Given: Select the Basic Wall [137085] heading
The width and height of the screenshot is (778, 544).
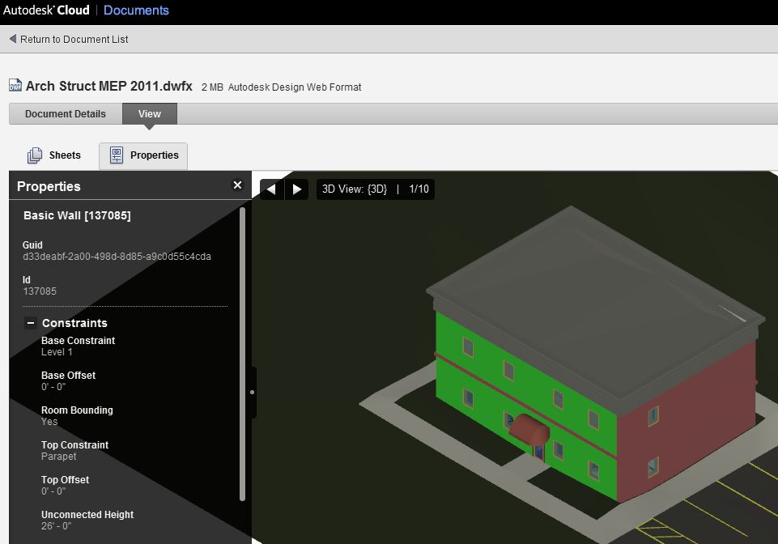Looking at the screenshot, I should tap(77, 215).
